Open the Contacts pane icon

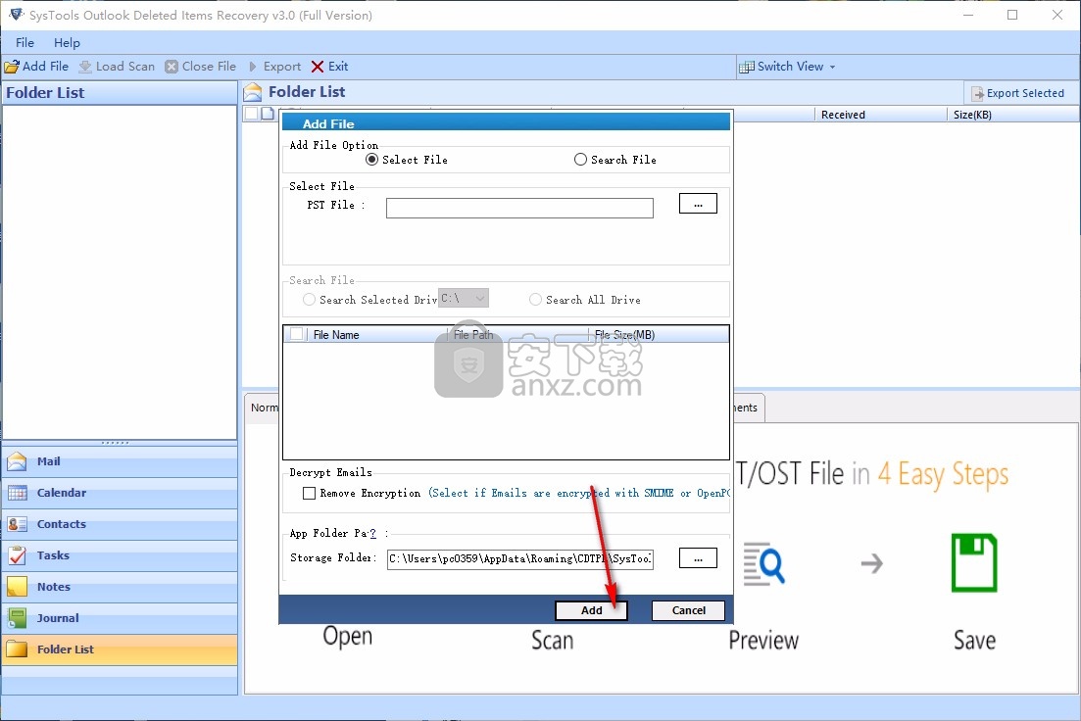point(18,524)
